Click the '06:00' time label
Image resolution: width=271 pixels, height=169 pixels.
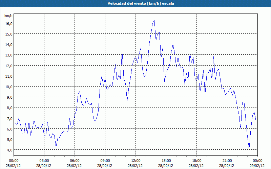coord(75,161)
